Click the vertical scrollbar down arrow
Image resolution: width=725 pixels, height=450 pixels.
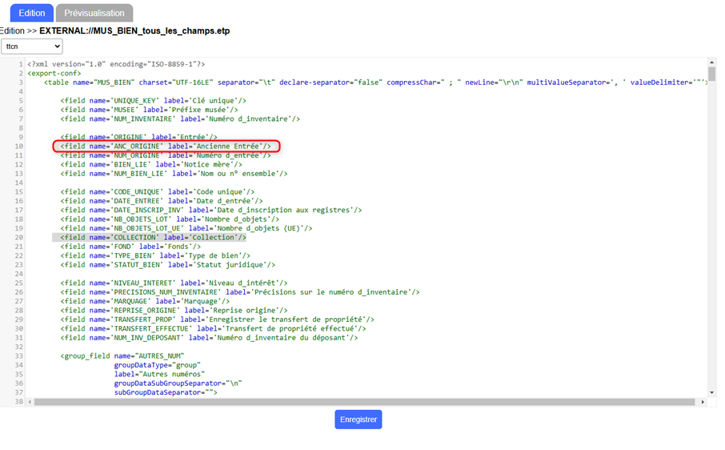(x=711, y=392)
